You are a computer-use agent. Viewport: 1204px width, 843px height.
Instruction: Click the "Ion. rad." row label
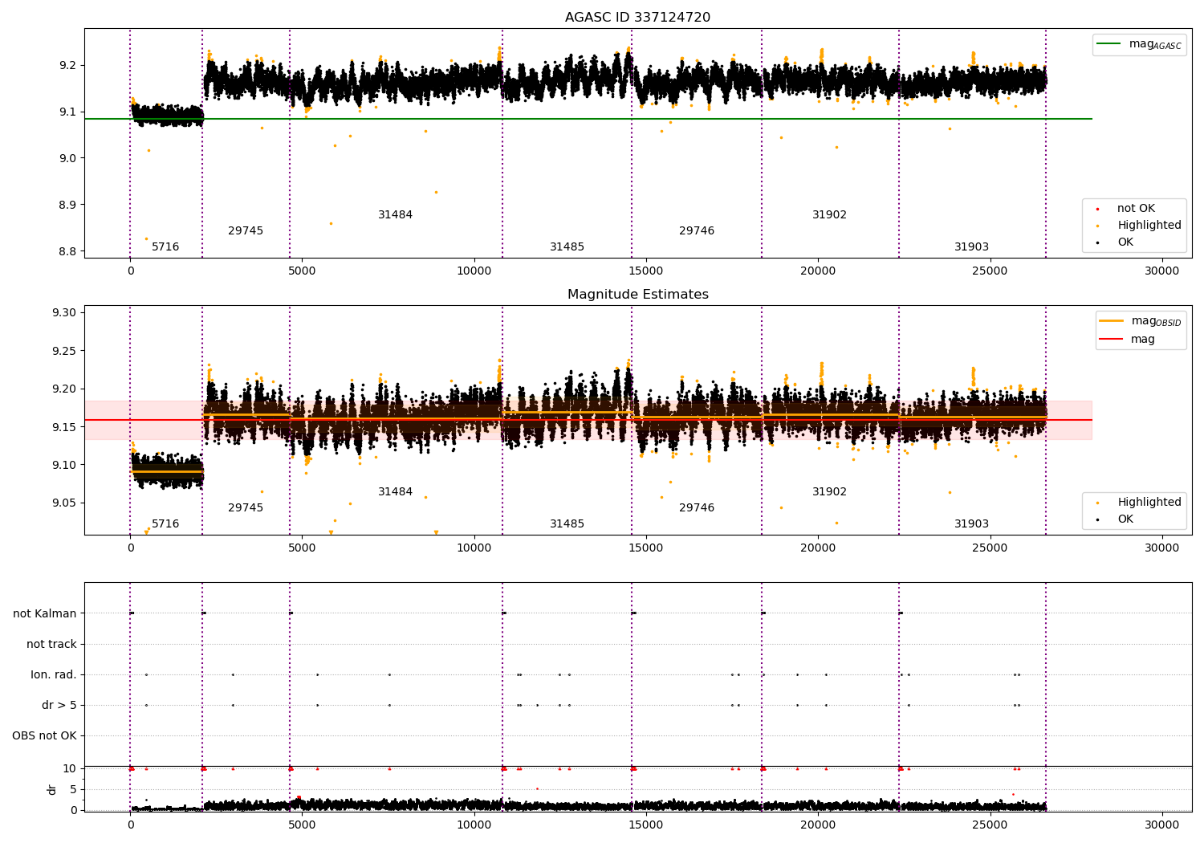pyautogui.click(x=54, y=675)
